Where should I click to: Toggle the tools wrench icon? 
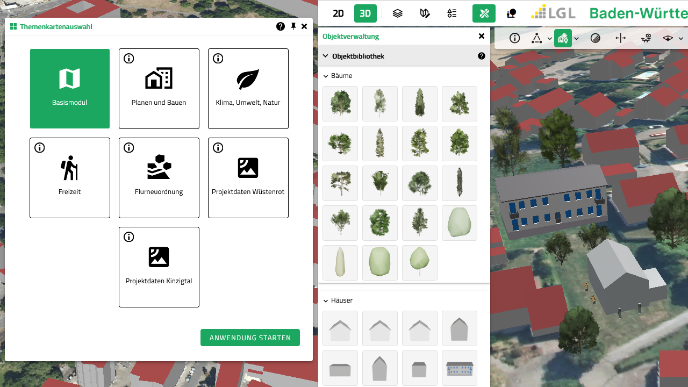coord(484,13)
